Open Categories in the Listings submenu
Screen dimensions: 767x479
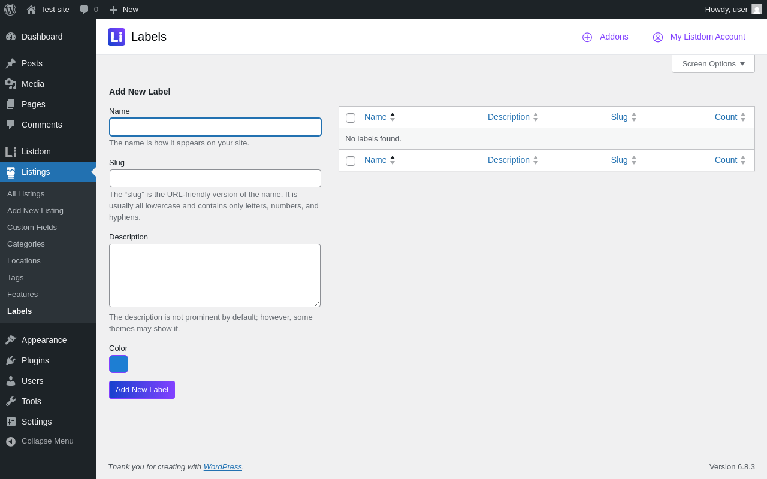tap(26, 244)
